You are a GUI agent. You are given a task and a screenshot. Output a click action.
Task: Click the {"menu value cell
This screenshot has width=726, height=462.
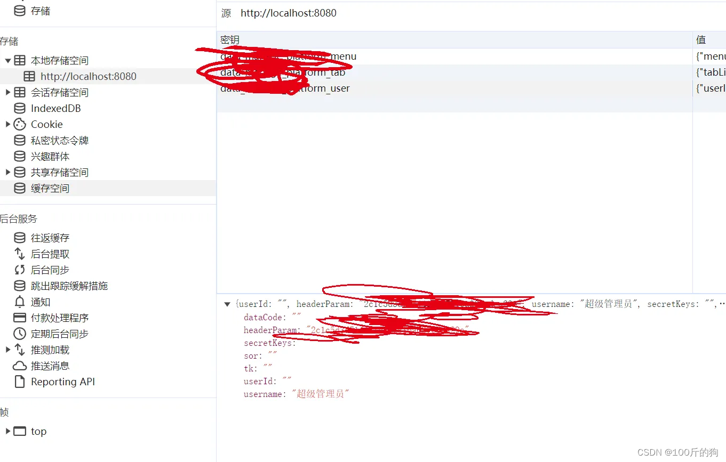pyautogui.click(x=709, y=56)
